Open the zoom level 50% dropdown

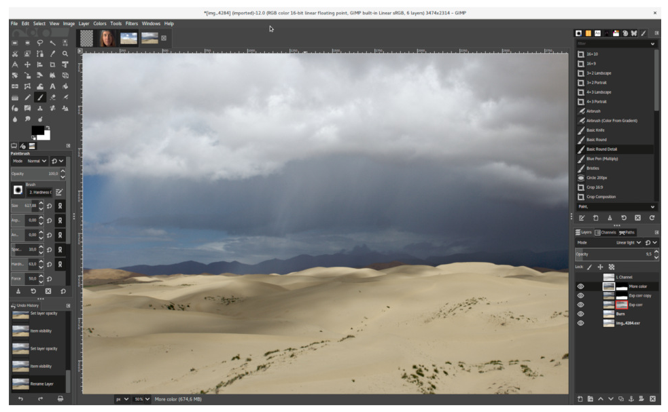[x=142, y=399]
